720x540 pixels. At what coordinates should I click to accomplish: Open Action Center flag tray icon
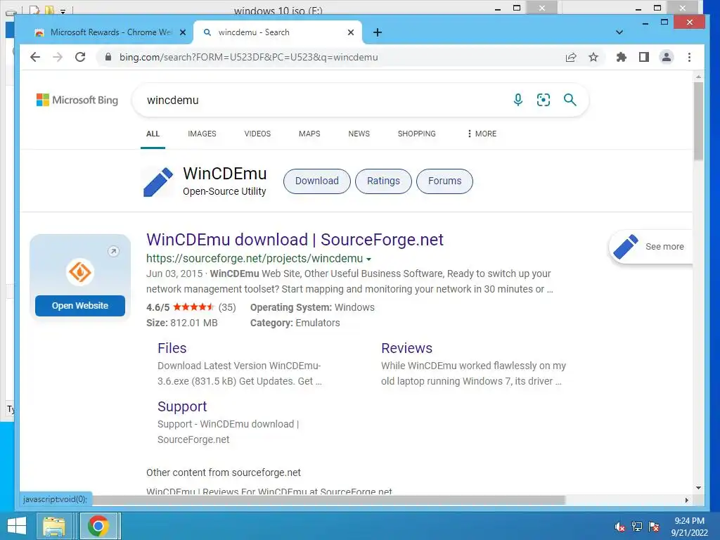tap(654, 527)
